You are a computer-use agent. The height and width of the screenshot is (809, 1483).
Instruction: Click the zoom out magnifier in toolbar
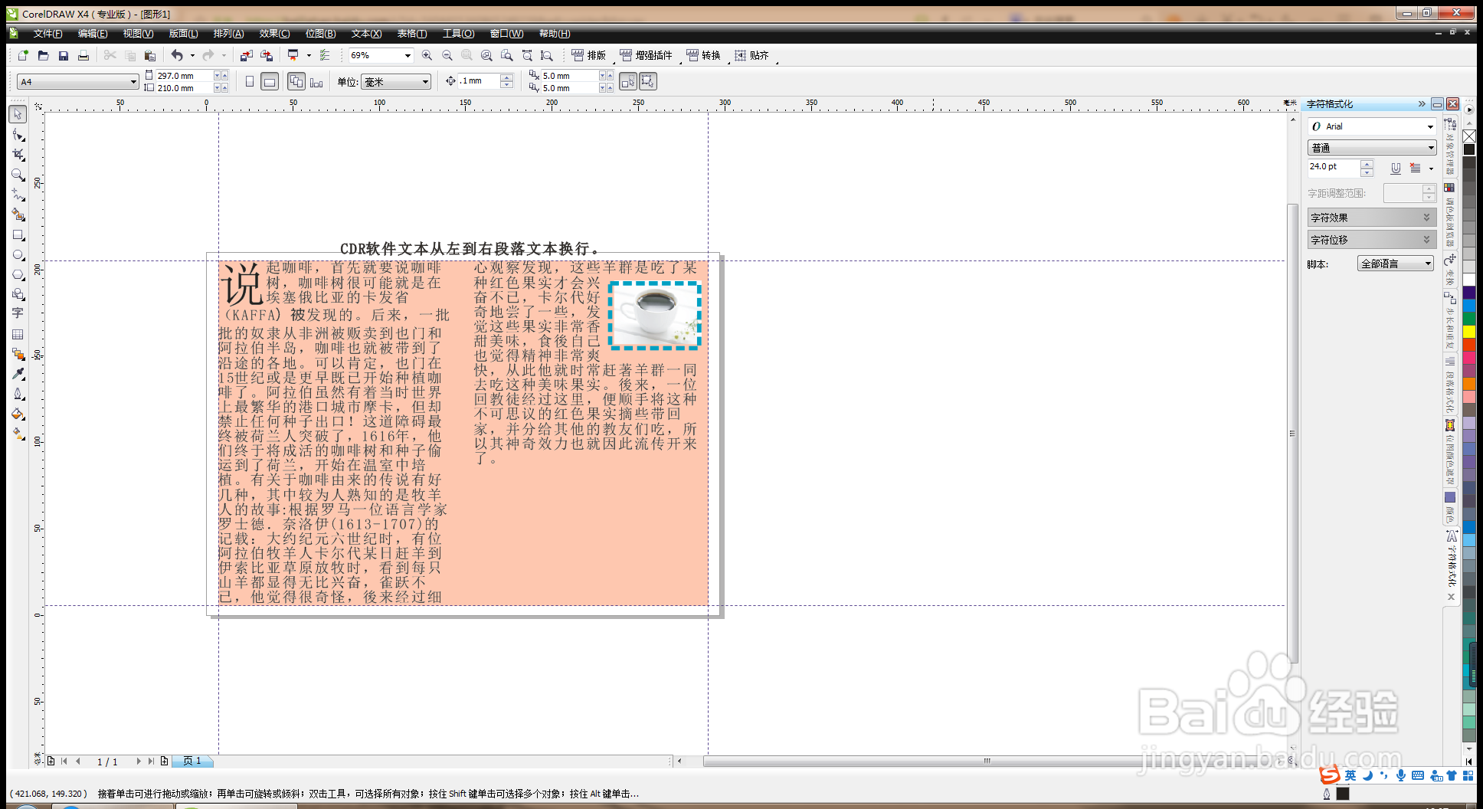click(447, 55)
